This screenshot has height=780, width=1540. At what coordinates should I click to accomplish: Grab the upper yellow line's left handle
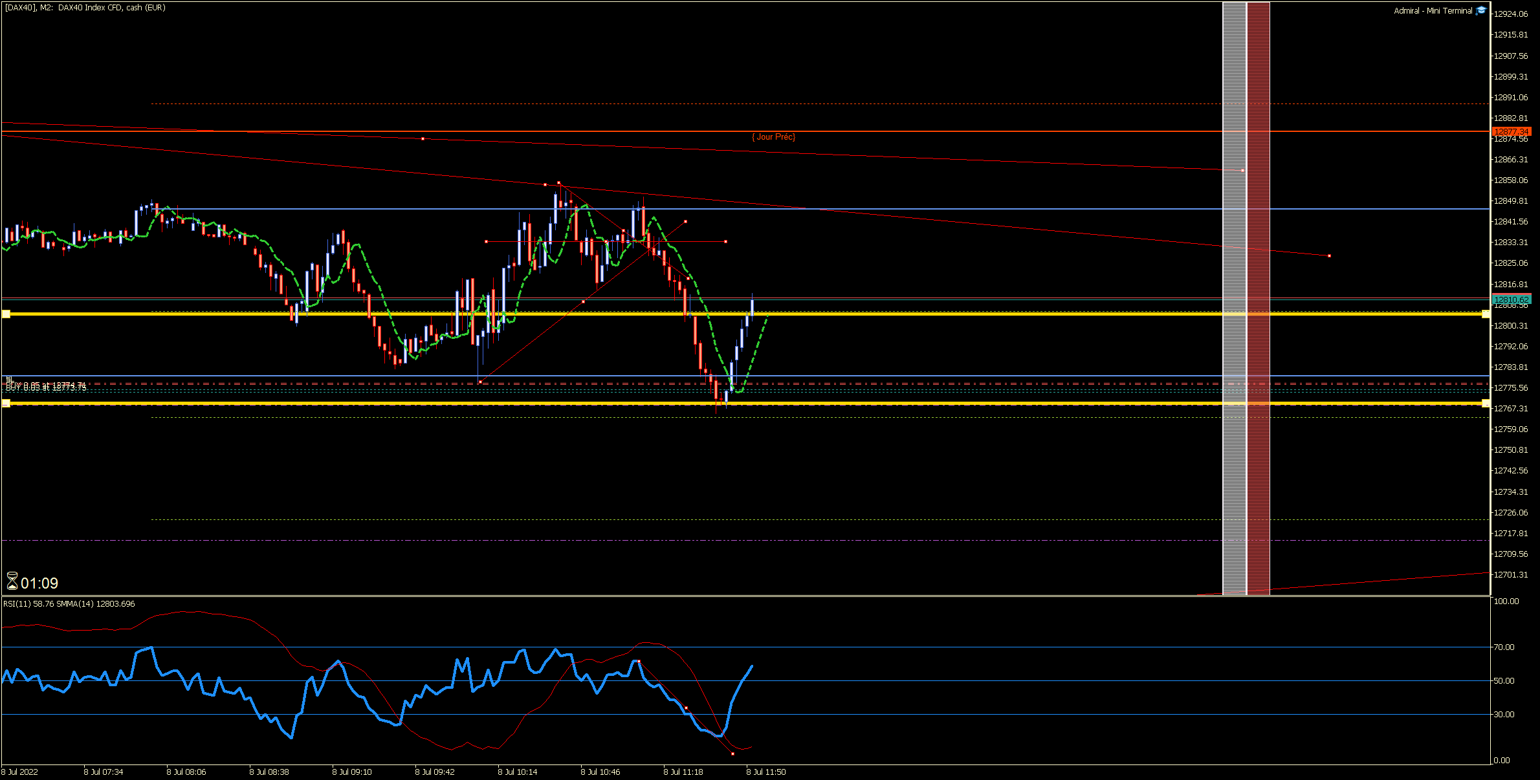click(6, 314)
